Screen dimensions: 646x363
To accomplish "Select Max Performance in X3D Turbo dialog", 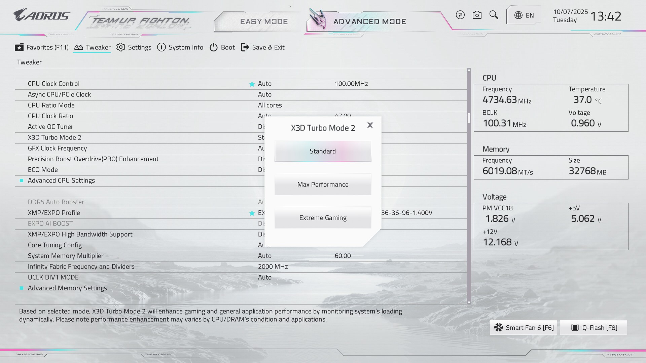I will pyautogui.click(x=322, y=184).
